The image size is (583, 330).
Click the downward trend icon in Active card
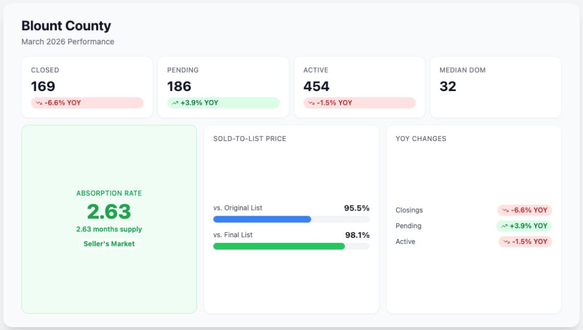(311, 103)
